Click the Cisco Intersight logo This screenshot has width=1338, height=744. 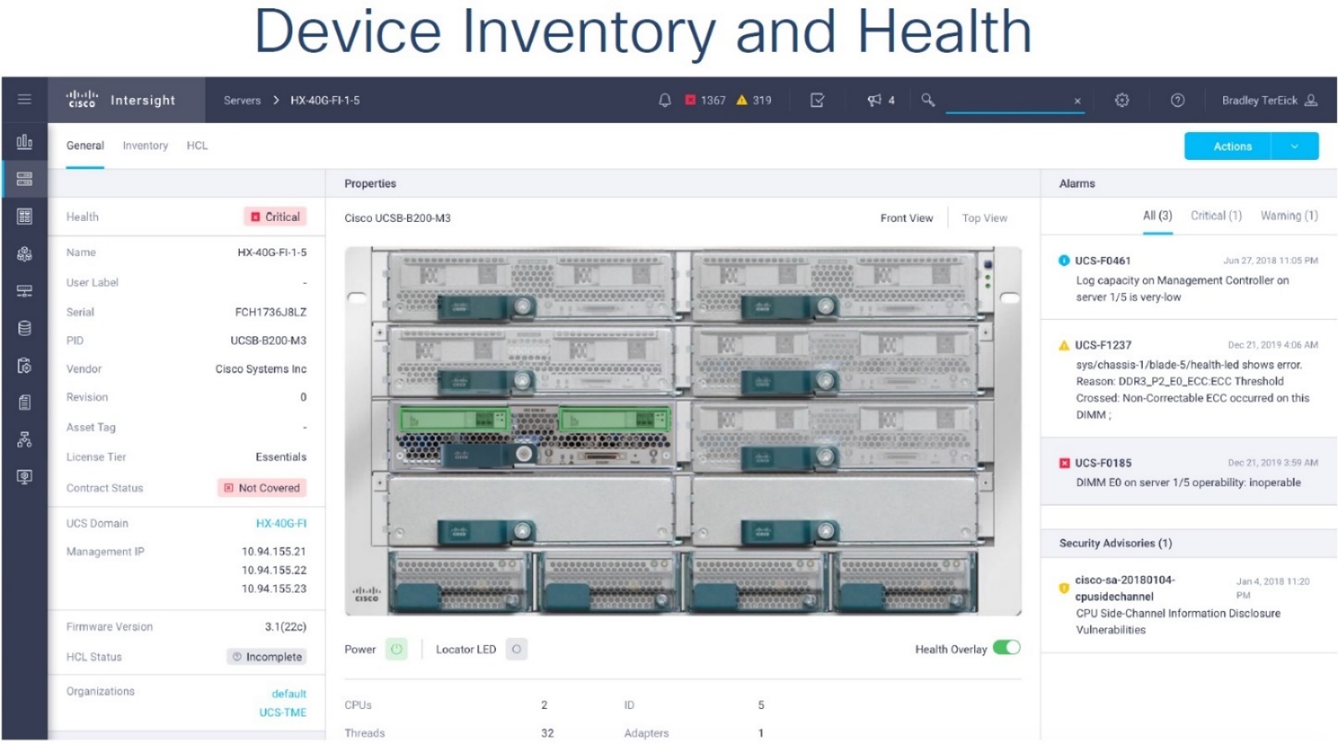(x=121, y=100)
